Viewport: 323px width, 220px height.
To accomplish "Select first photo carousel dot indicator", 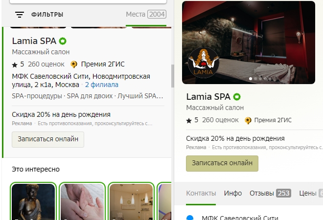I will 251,79.
